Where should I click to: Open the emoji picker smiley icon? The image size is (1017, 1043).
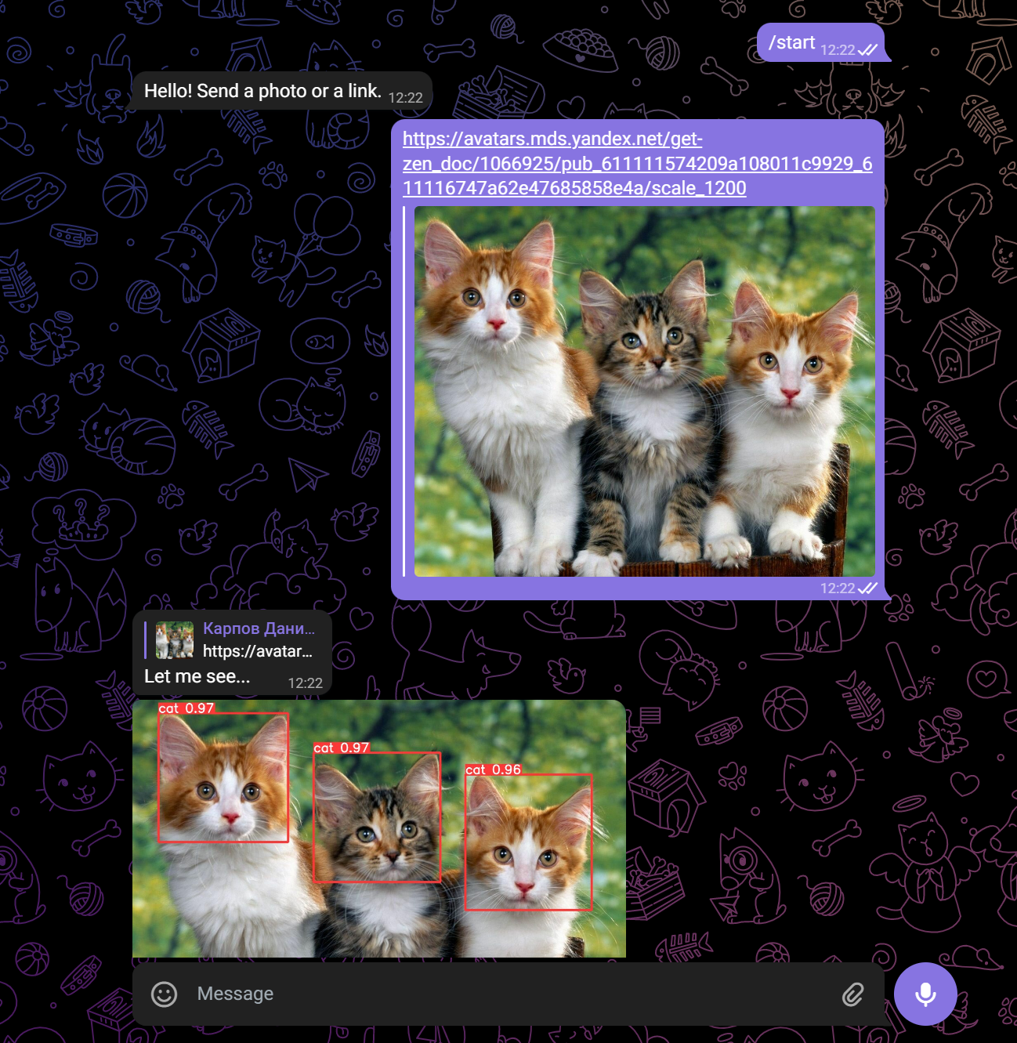[x=164, y=994]
